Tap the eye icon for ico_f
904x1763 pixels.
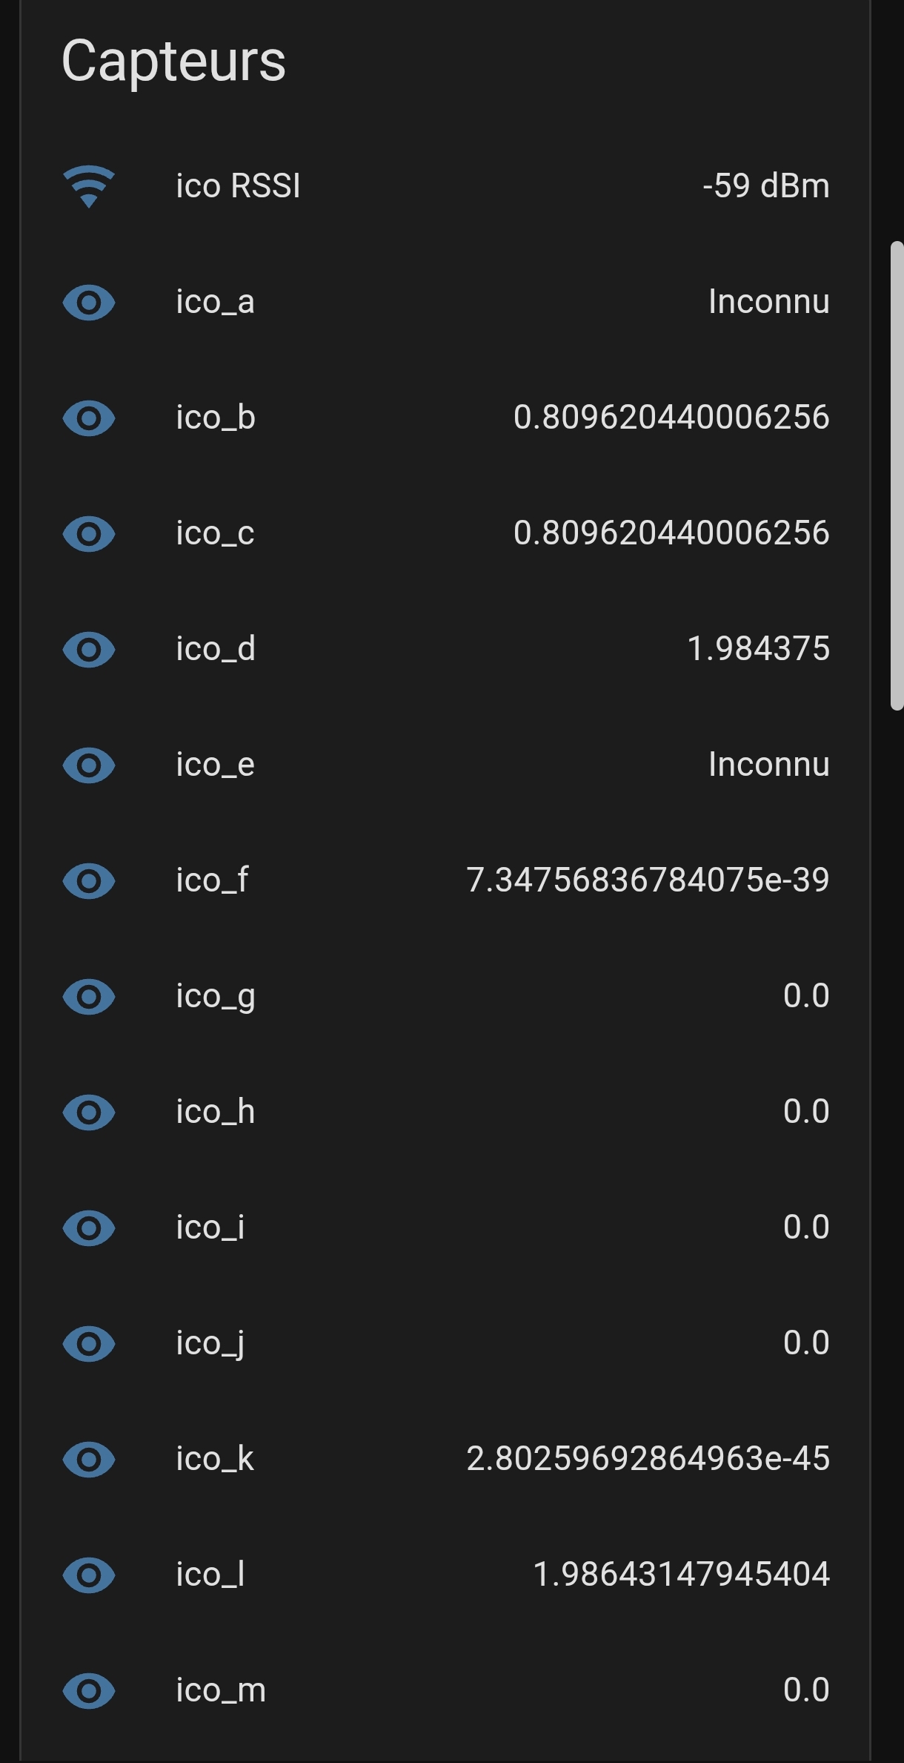pyautogui.click(x=89, y=881)
